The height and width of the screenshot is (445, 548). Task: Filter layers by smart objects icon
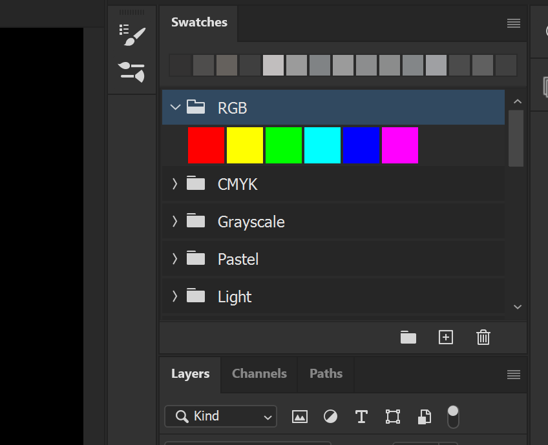click(425, 417)
